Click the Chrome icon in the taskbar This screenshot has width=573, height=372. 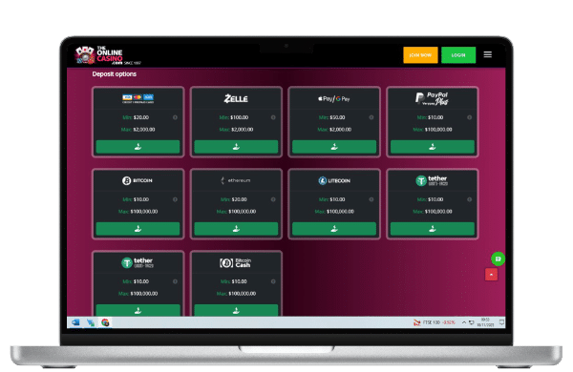[105, 322]
